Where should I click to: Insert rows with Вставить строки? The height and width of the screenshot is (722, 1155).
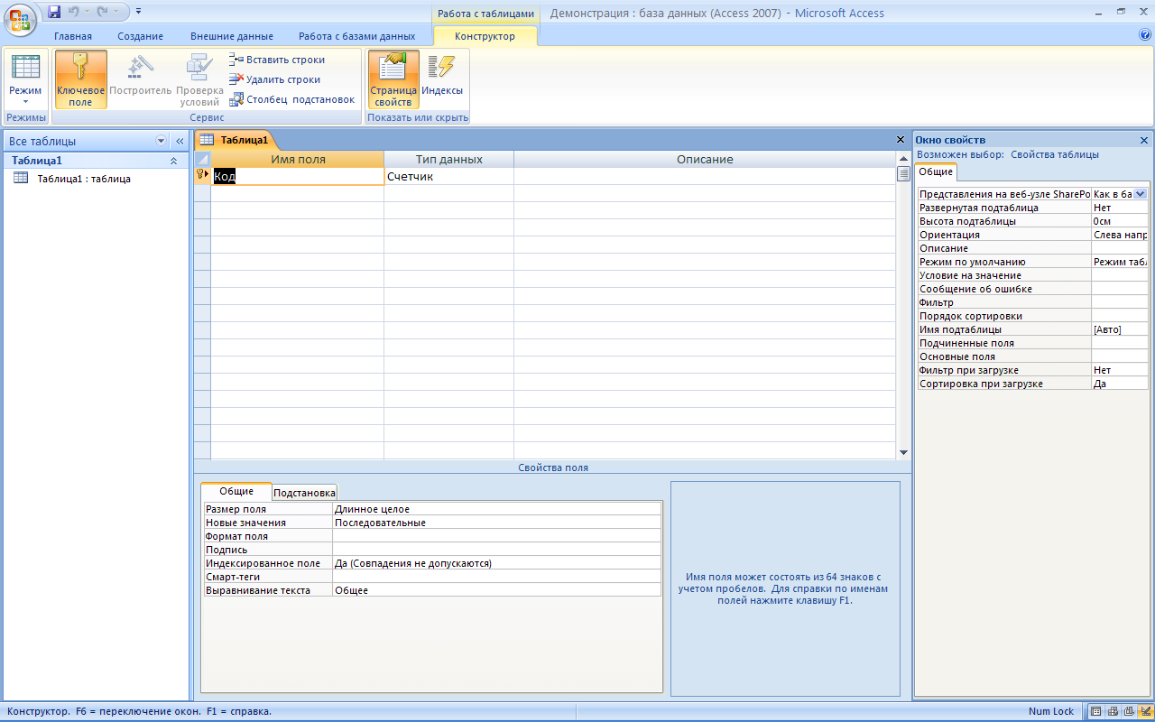pos(277,60)
